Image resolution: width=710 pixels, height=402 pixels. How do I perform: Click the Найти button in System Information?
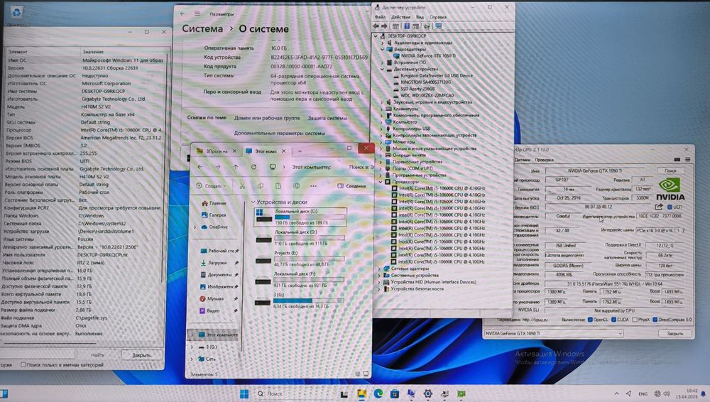(x=97, y=355)
